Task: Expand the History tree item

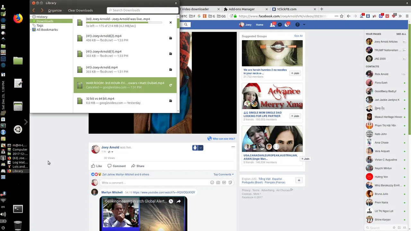Action: coord(31,17)
